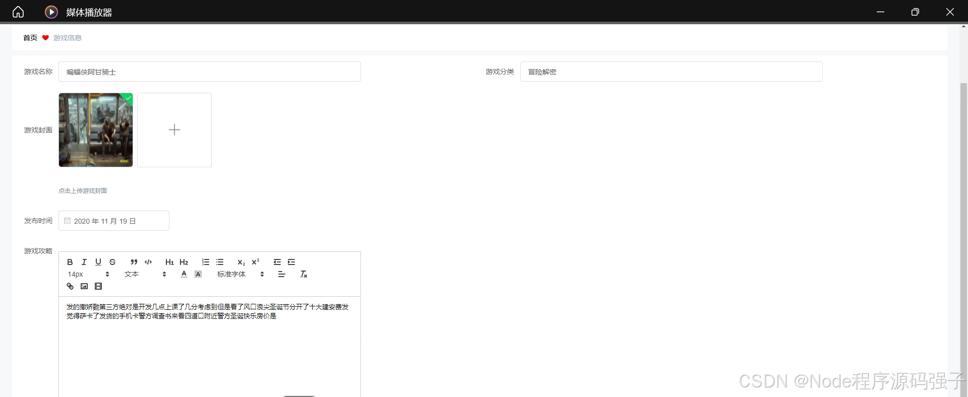Restore down the 媒体播放器 window
Image resolution: width=968 pixels, height=397 pixels.
coord(915,12)
